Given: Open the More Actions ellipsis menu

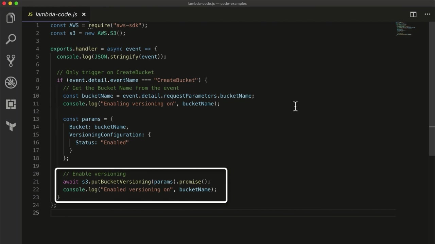Looking at the screenshot, I should [428, 14].
